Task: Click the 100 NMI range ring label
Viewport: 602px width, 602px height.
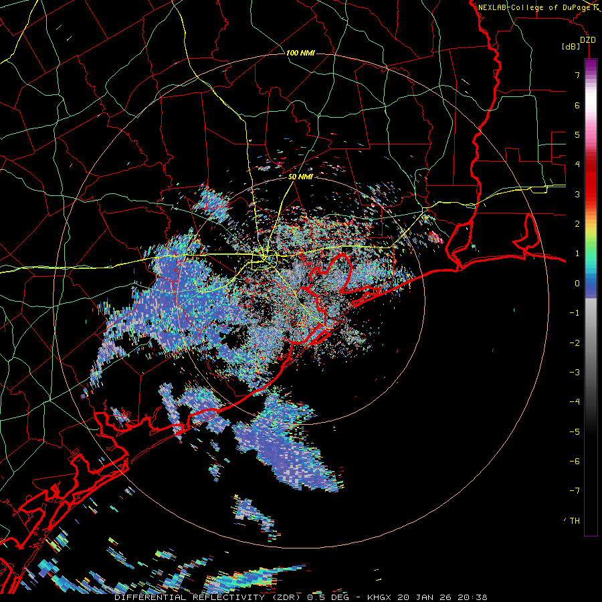Action: click(x=300, y=53)
